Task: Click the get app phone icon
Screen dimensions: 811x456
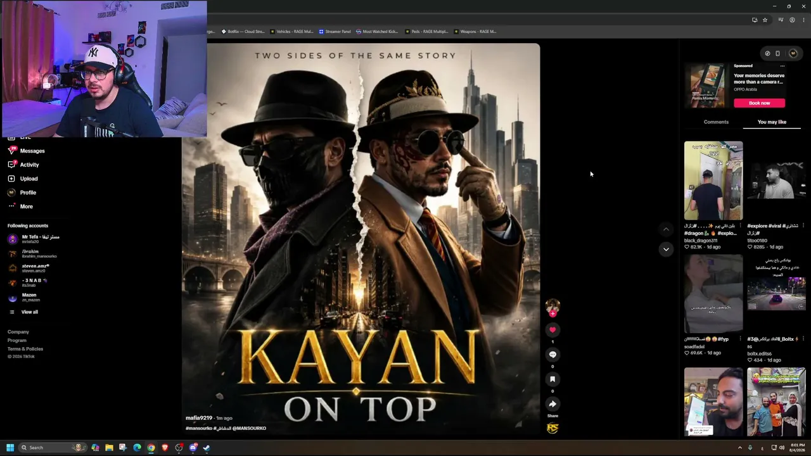Action: click(x=778, y=53)
